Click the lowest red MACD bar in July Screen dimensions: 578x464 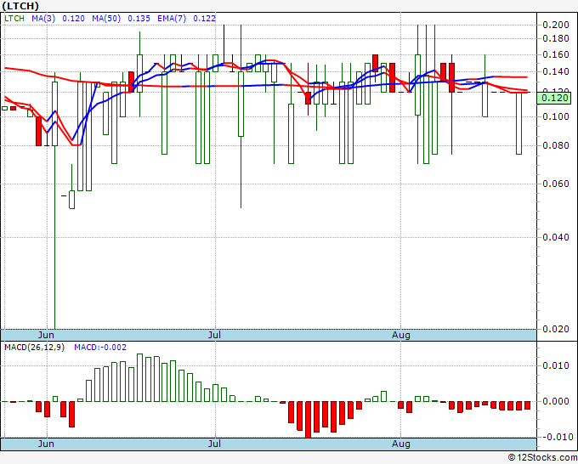[x=308, y=420]
